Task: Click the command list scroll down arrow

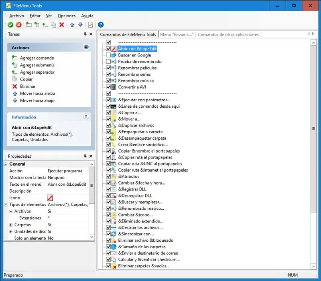Action: [313, 266]
